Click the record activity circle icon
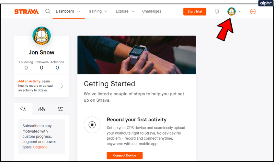 coord(92,125)
